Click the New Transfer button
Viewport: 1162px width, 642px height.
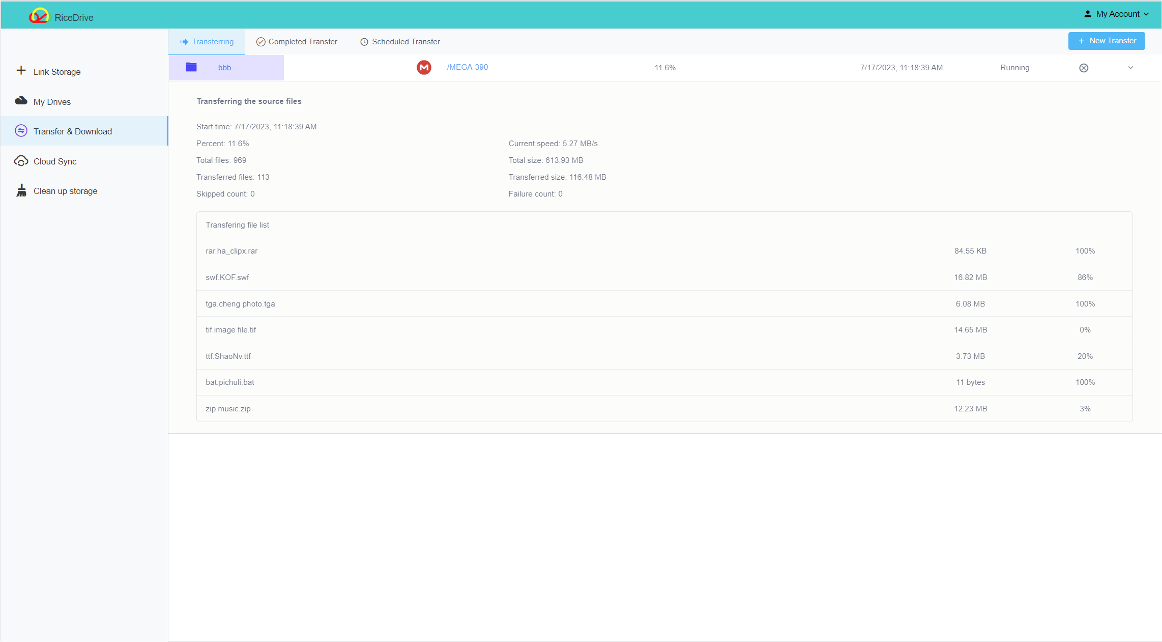click(1107, 41)
